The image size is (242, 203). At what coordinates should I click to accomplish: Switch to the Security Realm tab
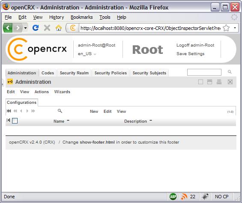74,73
